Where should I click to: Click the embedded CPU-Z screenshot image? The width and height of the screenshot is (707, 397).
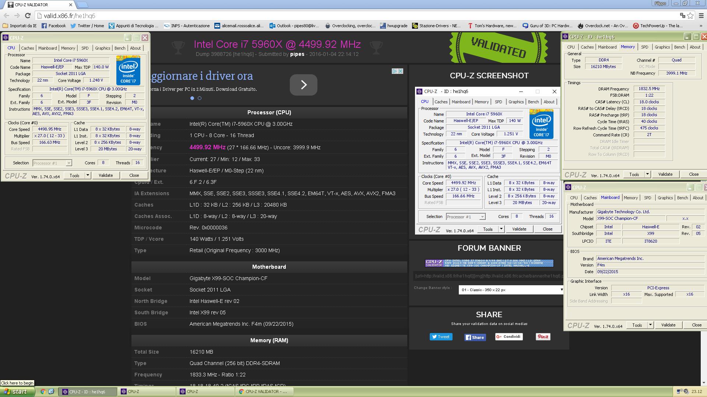click(488, 161)
